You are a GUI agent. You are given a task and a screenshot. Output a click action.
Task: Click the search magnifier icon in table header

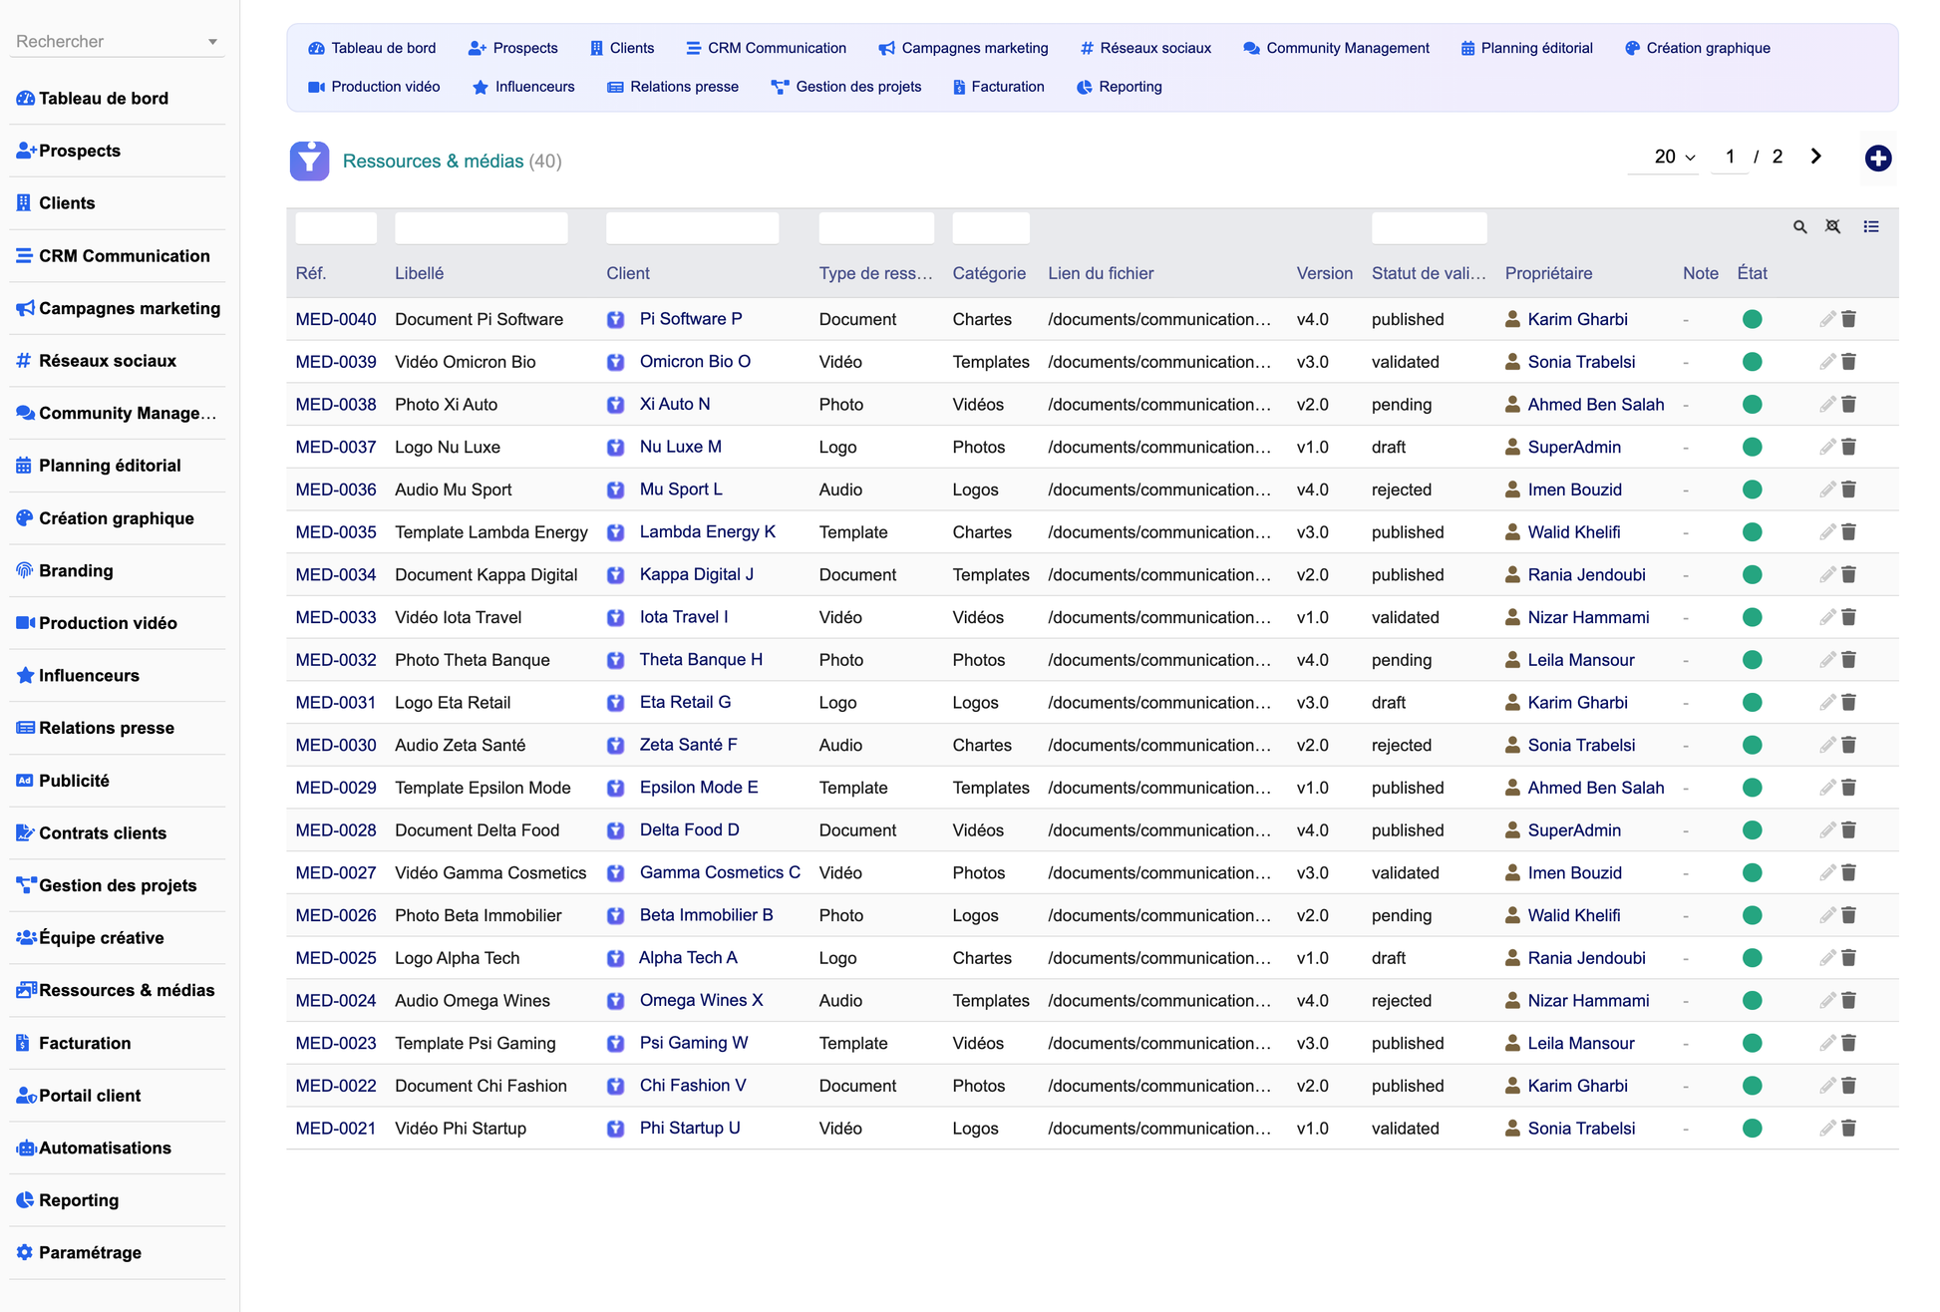click(1799, 227)
